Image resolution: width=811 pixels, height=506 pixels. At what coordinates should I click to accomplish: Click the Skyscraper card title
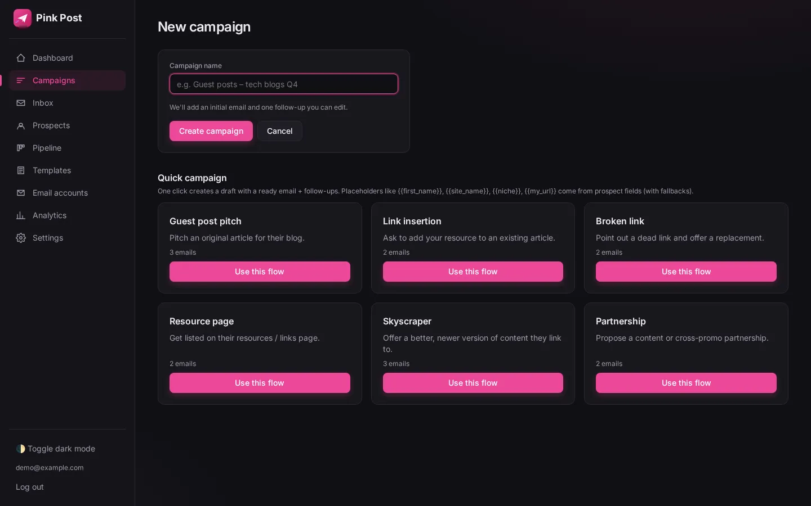point(407,321)
